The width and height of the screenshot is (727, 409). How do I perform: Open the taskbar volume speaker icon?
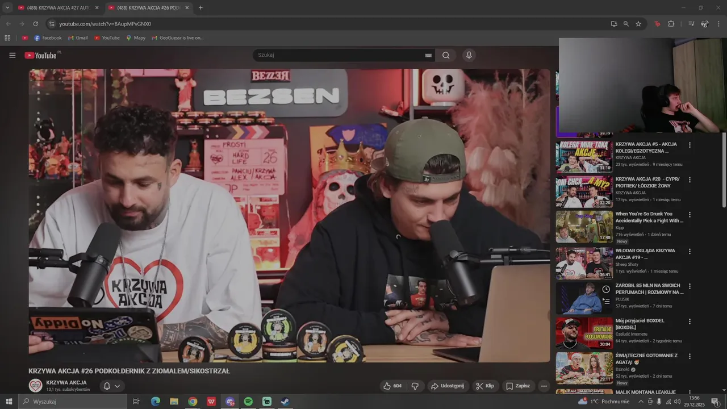pyautogui.click(x=677, y=402)
